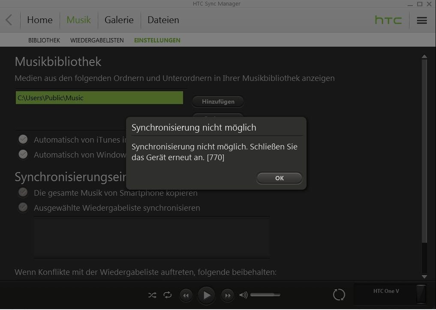Screen dimensions: 436x310
Task: Open the hamburger menu
Action: click(x=422, y=20)
